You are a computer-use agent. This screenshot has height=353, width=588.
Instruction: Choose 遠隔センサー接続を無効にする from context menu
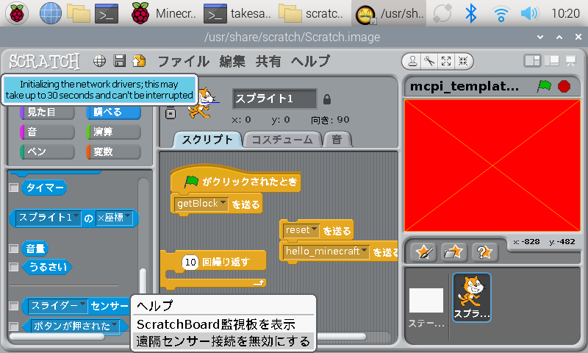(223, 341)
